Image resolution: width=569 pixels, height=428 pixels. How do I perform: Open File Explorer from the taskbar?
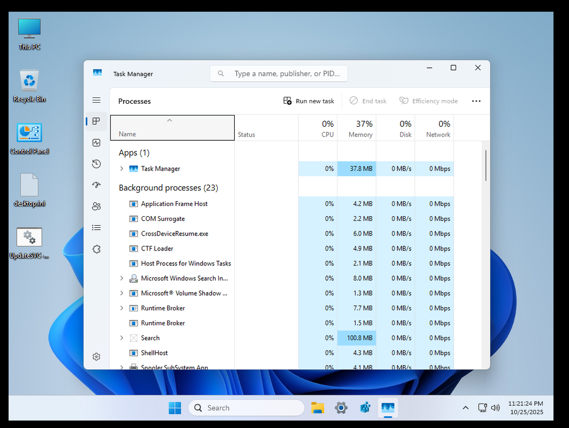coord(318,408)
